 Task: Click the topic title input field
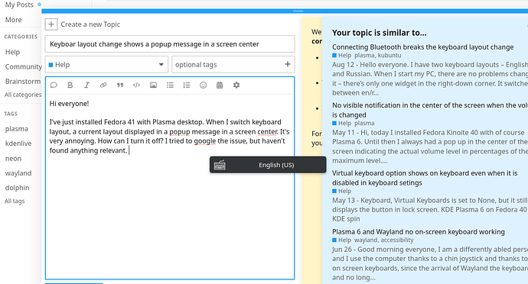pos(170,44)
